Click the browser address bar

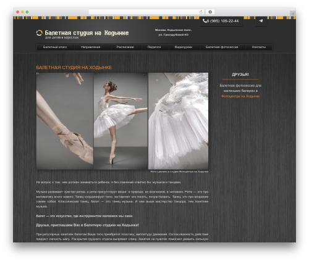(146, 12)
